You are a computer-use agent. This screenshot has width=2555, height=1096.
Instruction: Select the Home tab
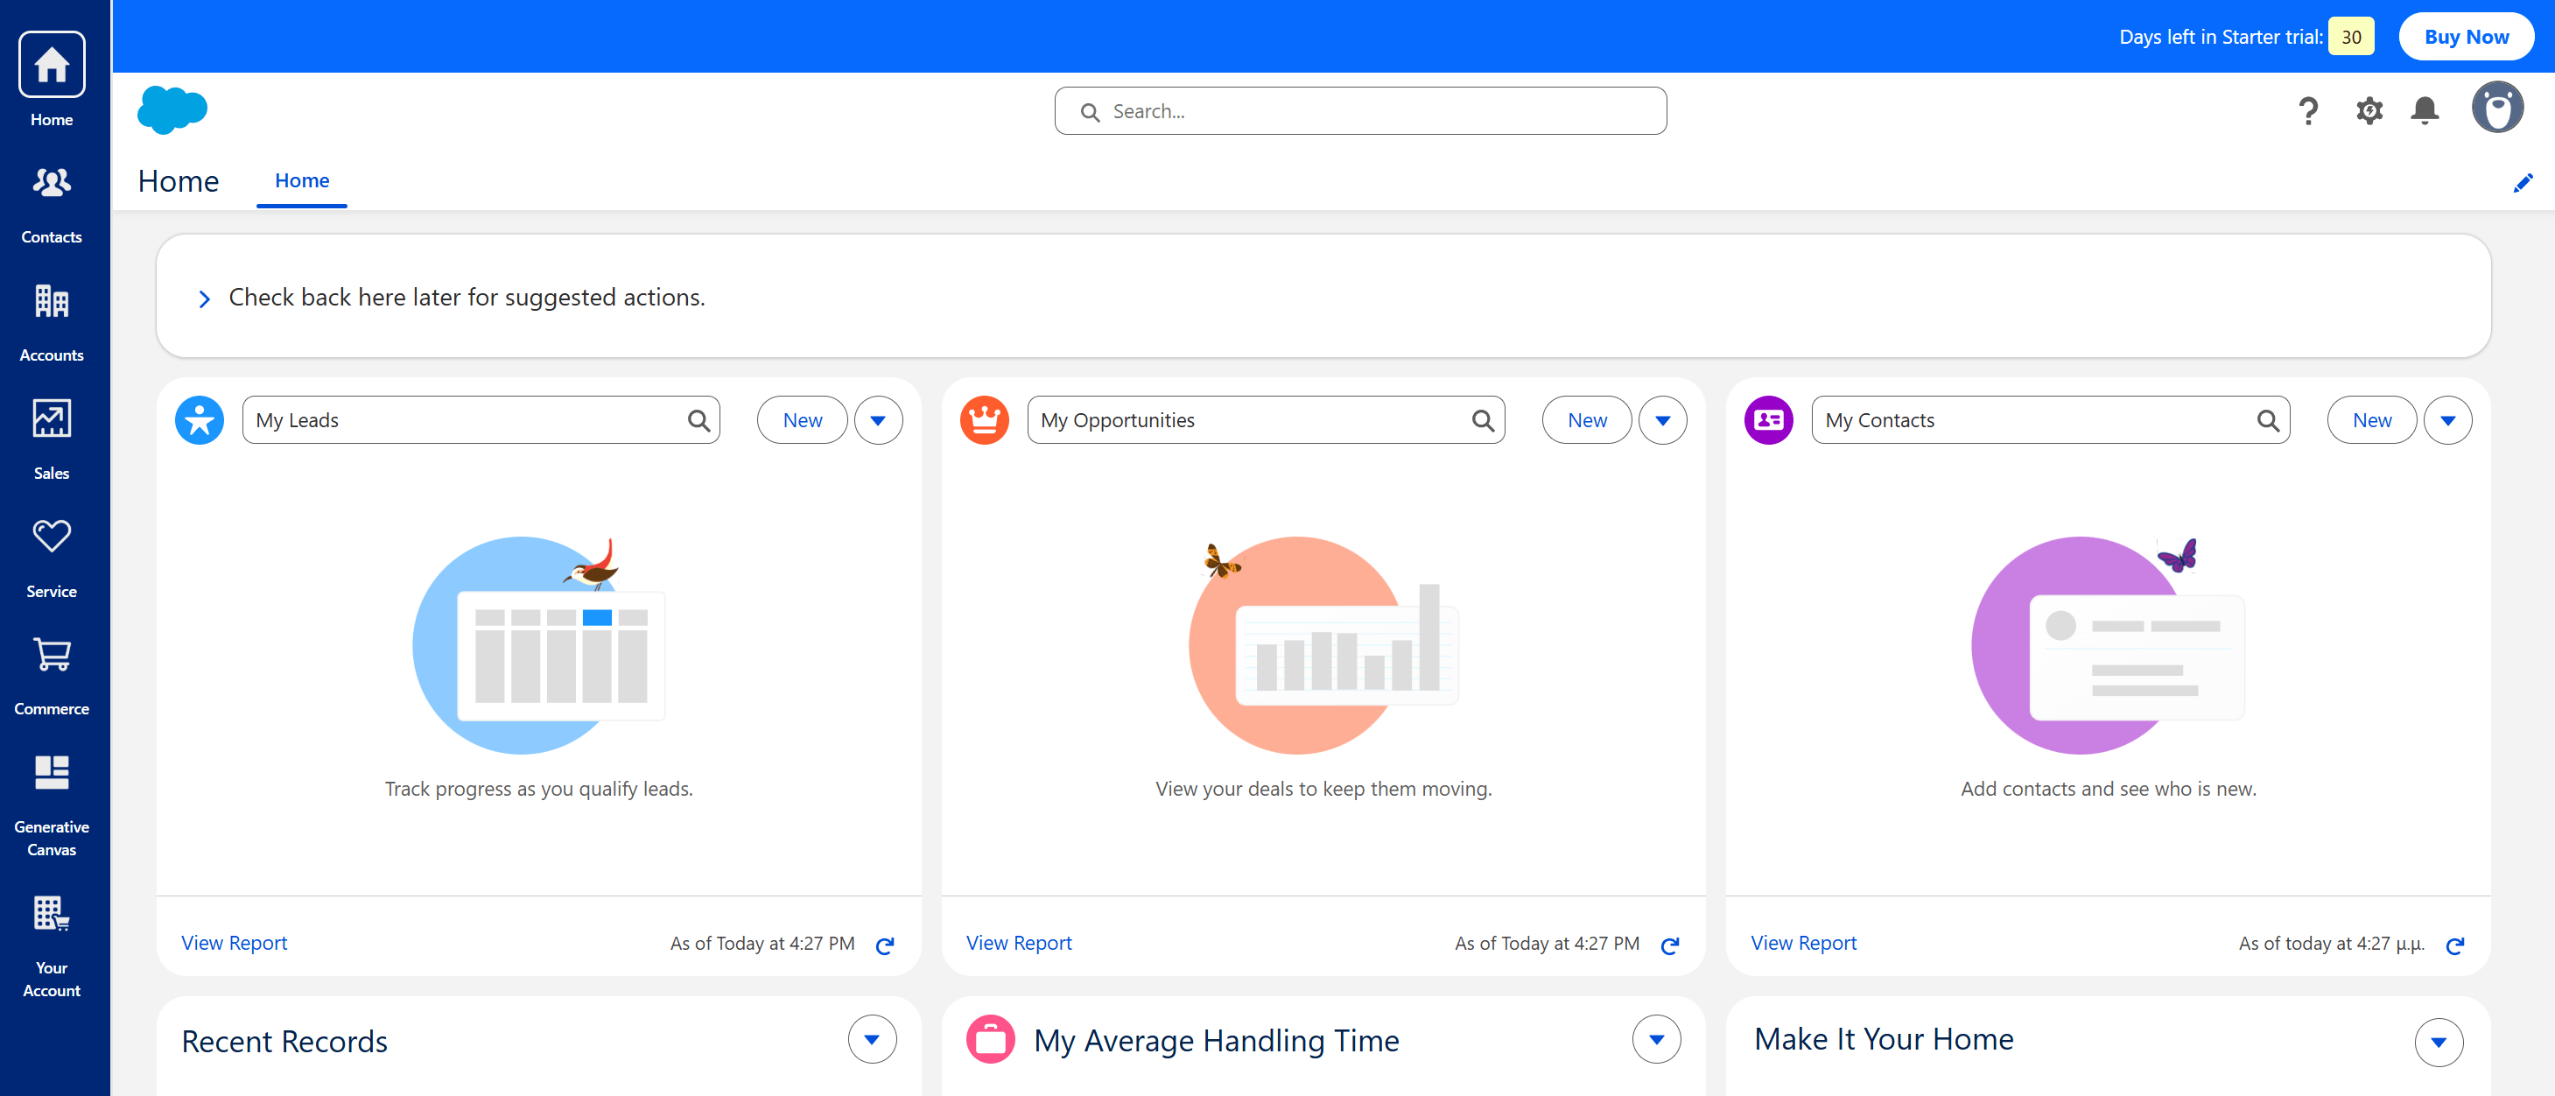coord(301,181)
